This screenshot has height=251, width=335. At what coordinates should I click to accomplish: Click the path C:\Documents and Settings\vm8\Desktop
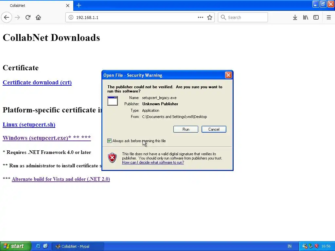174,117
